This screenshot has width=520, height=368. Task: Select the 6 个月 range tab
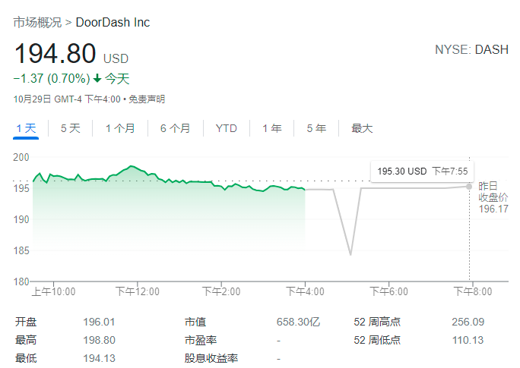coord(175,128)
